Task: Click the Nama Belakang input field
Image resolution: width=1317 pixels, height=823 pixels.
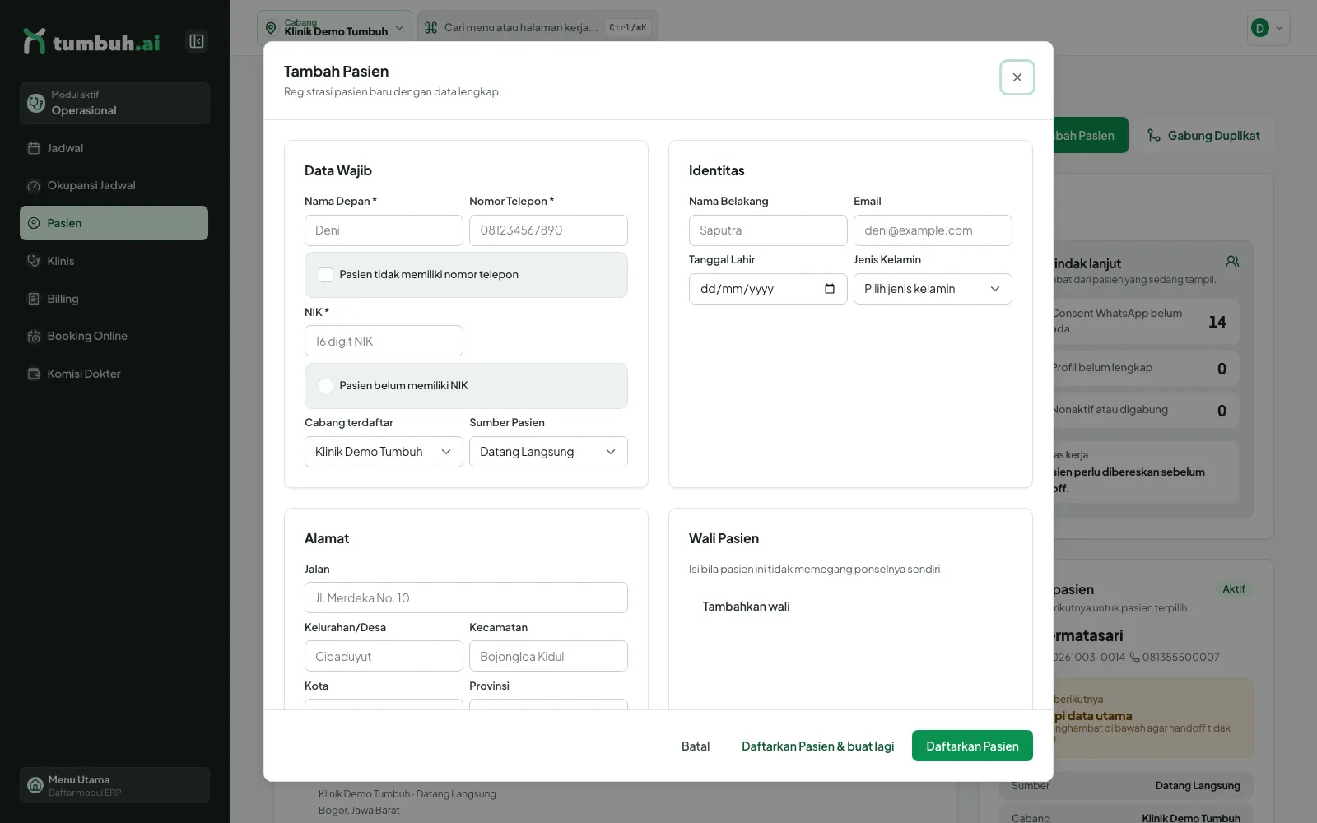Action: [x=768, y=230]
